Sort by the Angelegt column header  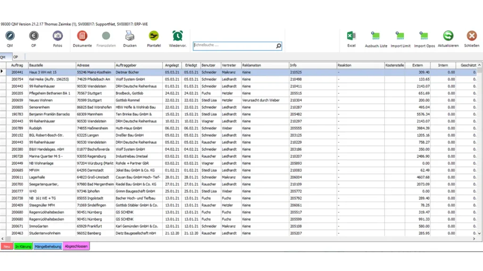172,65
